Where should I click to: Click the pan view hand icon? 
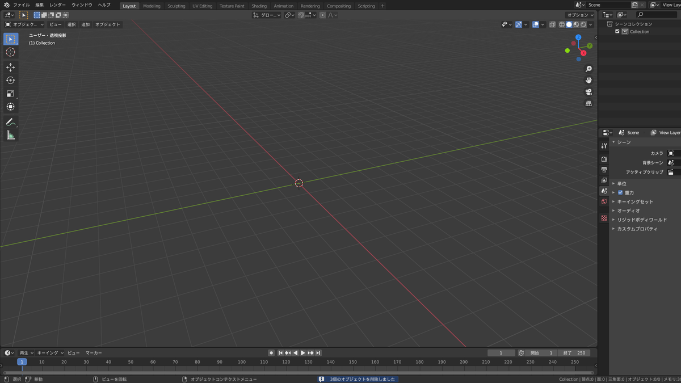[588, 81]
